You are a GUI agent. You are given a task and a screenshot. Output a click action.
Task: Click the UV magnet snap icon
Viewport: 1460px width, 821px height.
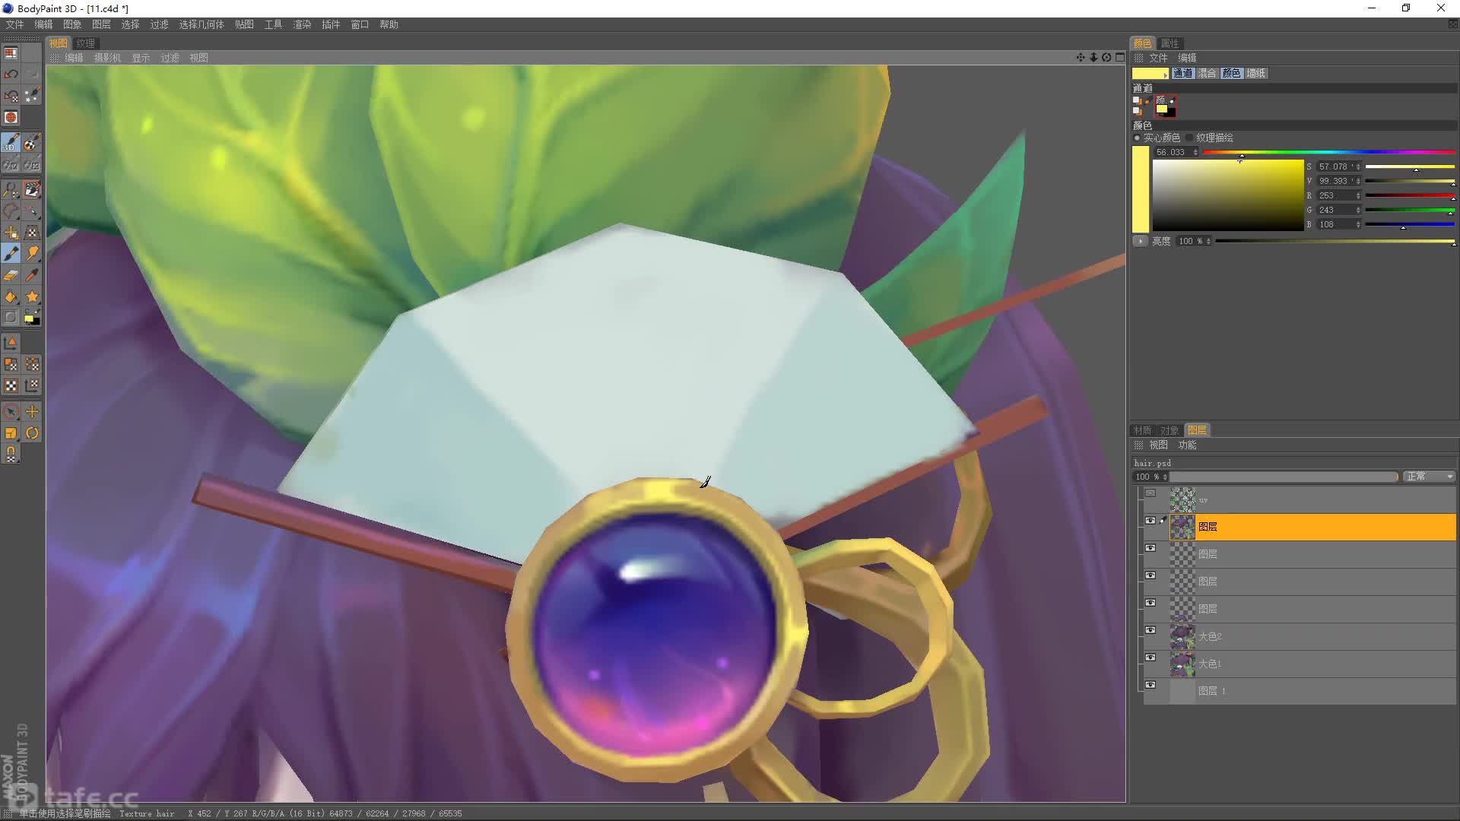click(x=11, y=454)
